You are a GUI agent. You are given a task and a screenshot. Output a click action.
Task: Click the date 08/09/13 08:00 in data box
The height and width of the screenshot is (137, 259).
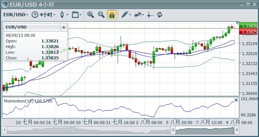click(x=20, y=35)
